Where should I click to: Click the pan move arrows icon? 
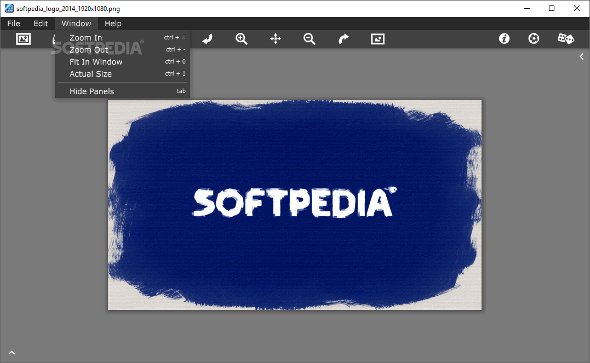(276, 39)
